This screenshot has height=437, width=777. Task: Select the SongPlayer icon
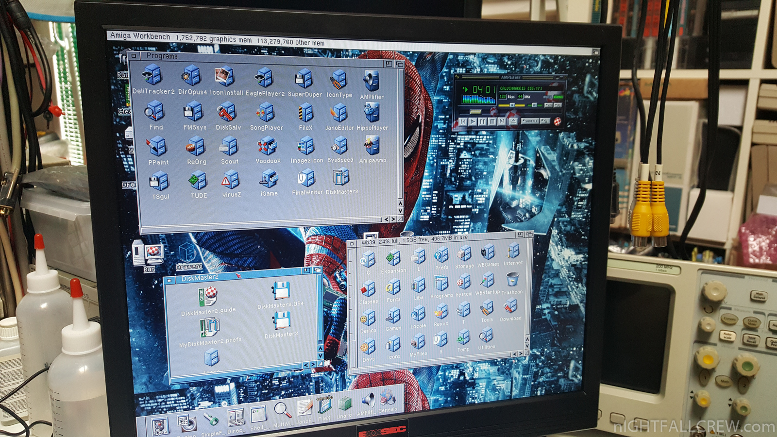[266, 113]
